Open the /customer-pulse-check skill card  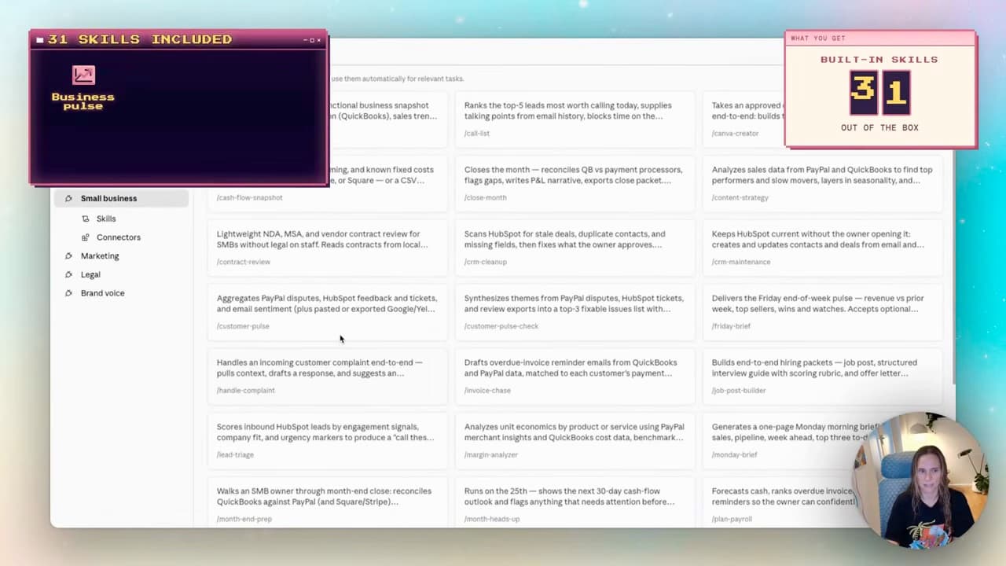pos(575,312)
